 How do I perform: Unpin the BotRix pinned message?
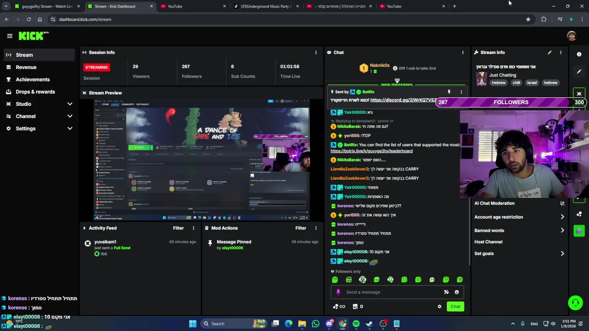coord(449,92)
